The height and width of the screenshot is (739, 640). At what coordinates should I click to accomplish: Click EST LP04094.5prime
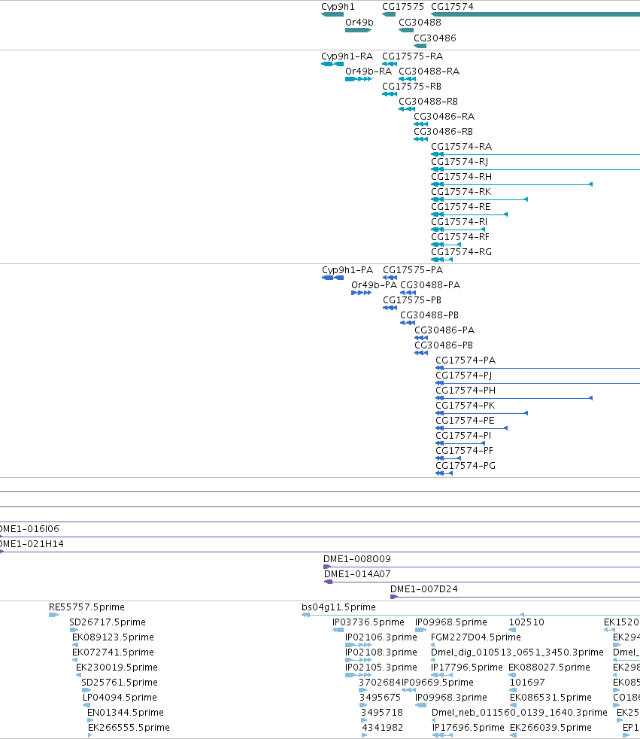(x=120, y=698)
